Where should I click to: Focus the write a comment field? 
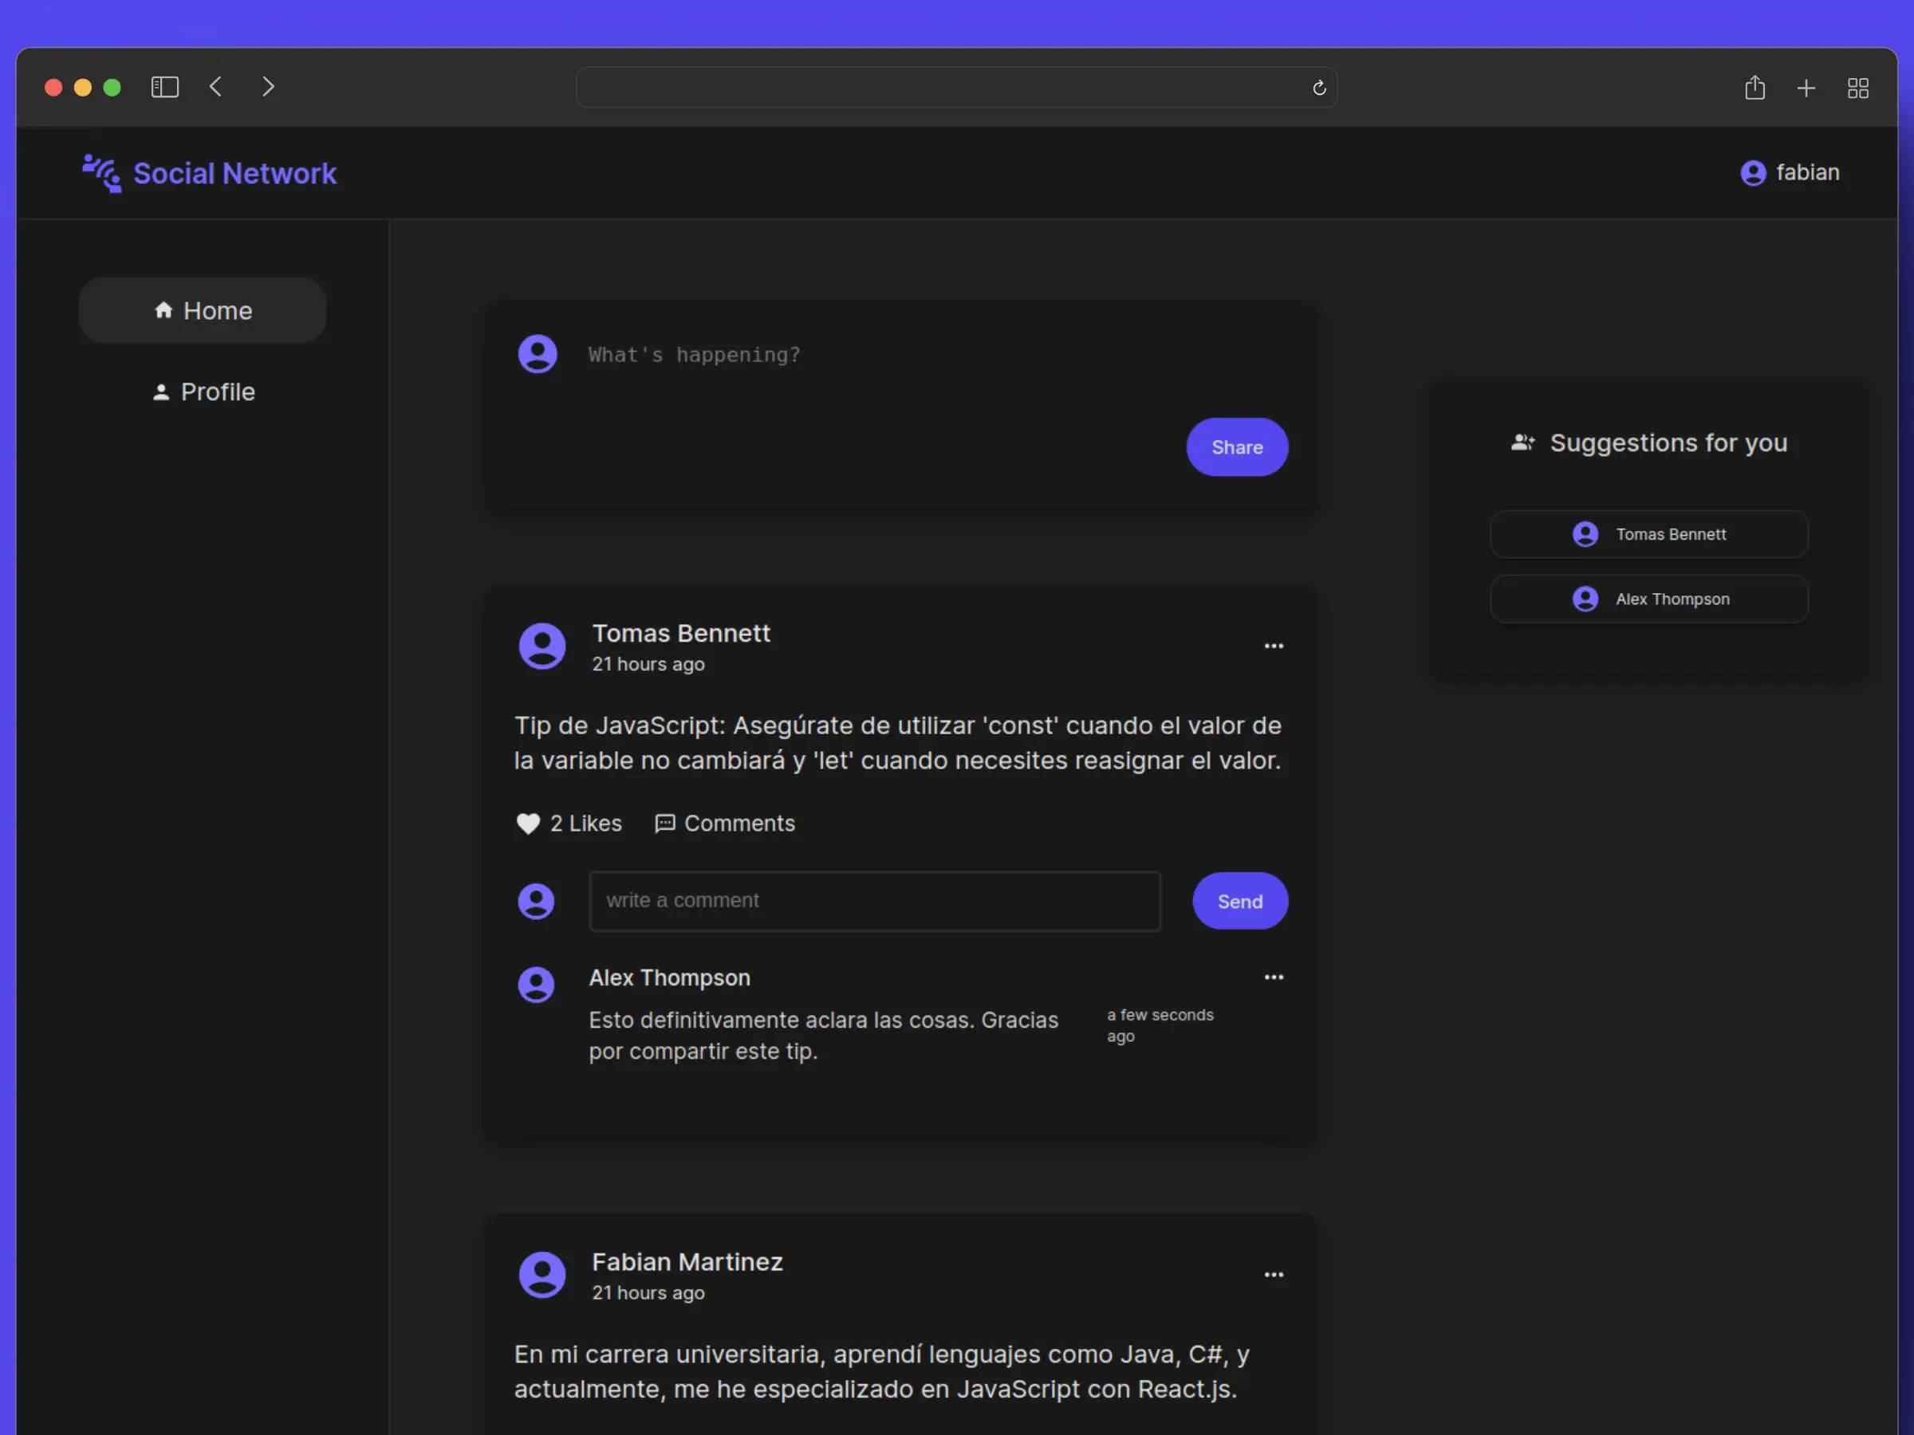click(x=874, y=902)
